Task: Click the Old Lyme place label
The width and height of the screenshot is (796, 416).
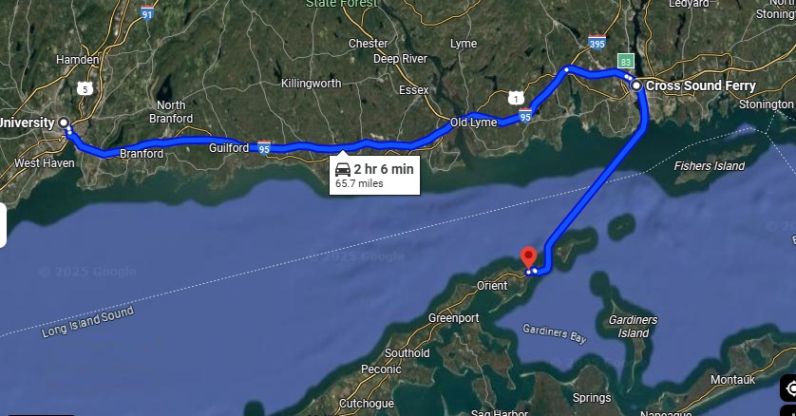Action: [x=473, y=123]
